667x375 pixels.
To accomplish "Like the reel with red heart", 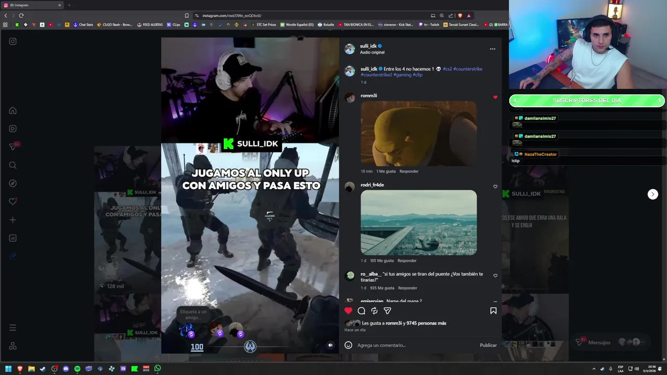I will coord(349,310).
